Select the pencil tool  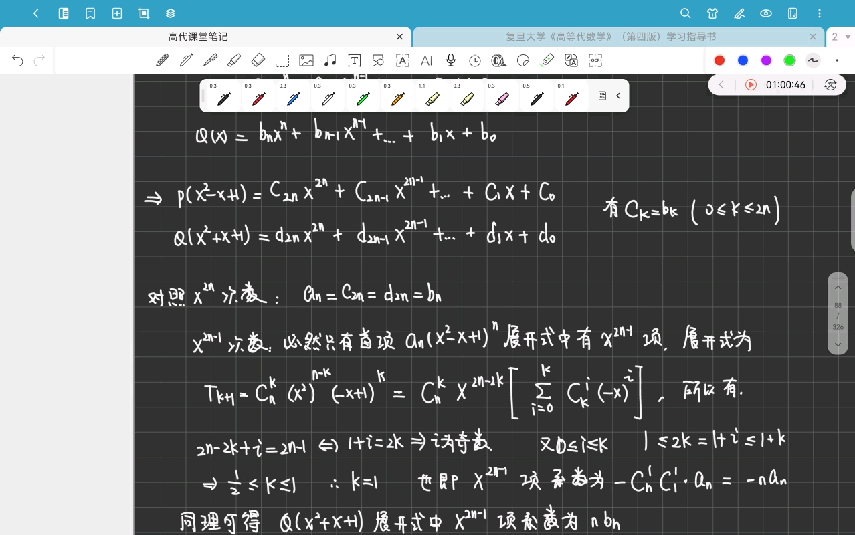click(x=162, y=60)
